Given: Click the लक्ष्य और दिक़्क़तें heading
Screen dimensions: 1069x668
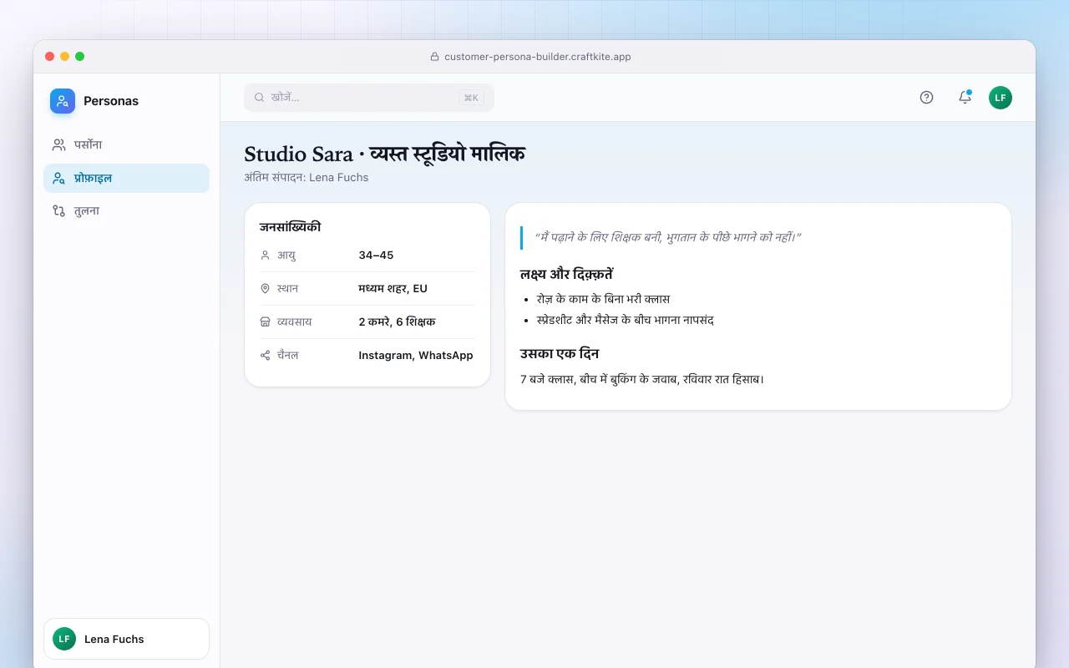Looking at the screenshot, I should [567, 275].
